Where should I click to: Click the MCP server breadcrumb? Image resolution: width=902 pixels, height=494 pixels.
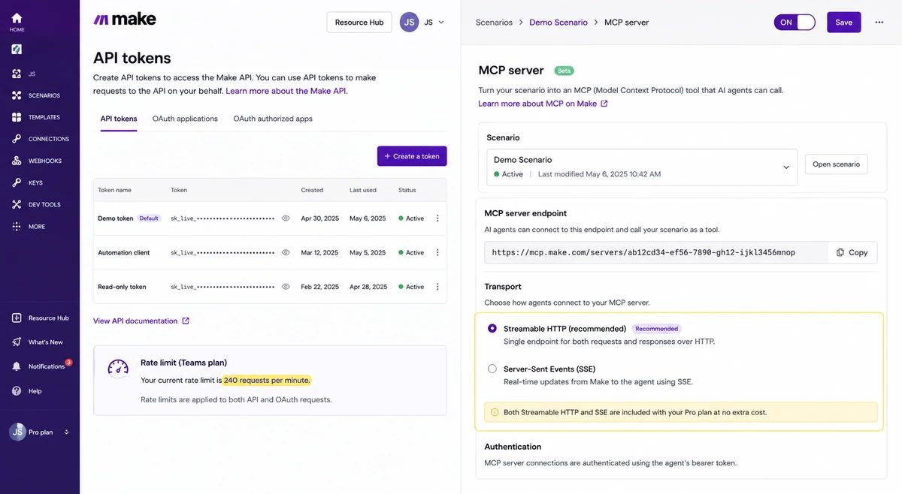click(626, 23)
